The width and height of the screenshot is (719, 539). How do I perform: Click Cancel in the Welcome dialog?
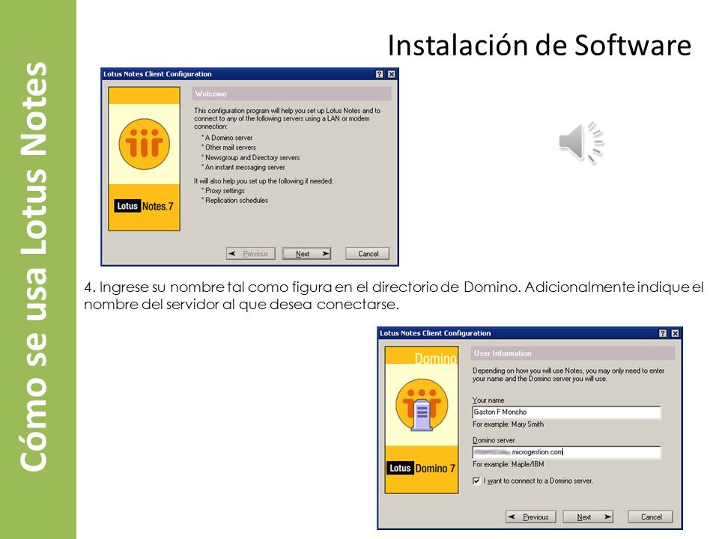tap(368, 254)
